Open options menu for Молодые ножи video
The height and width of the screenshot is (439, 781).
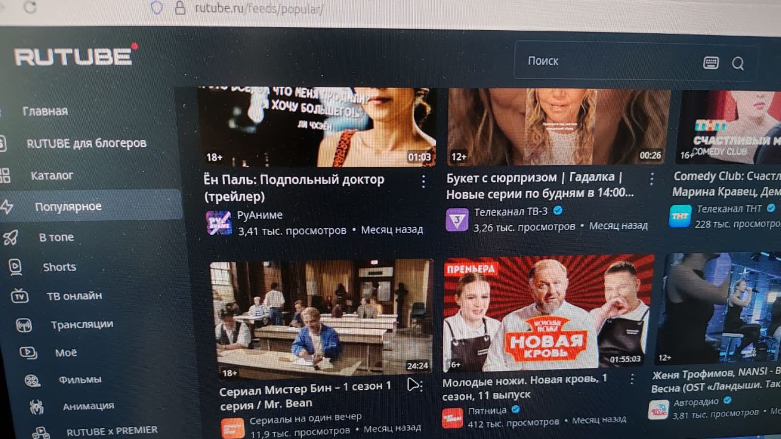click(632, 379)
